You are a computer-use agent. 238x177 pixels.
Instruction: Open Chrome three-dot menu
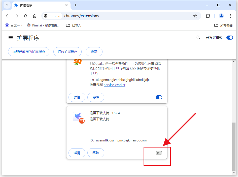tap(230, 16)
